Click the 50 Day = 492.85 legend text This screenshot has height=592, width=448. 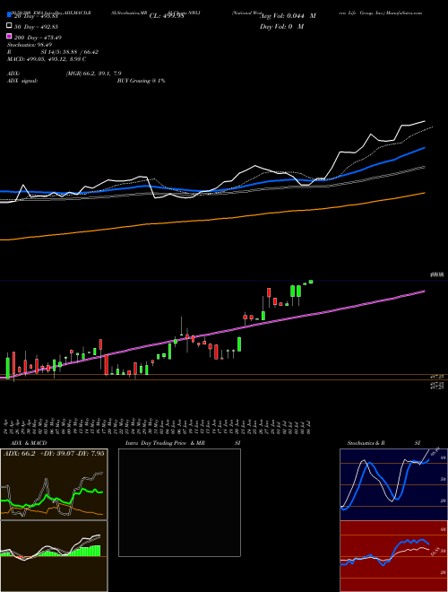[38, 26]
